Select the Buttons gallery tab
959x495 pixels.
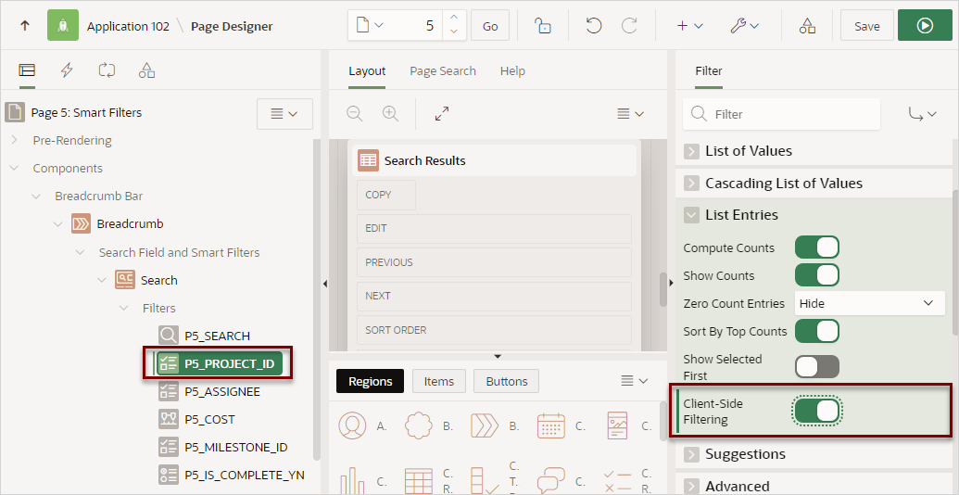click(507, 381)
